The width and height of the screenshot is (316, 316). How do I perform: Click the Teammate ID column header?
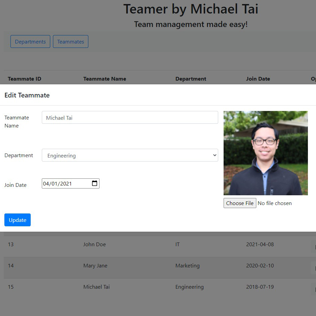(24, 79)
